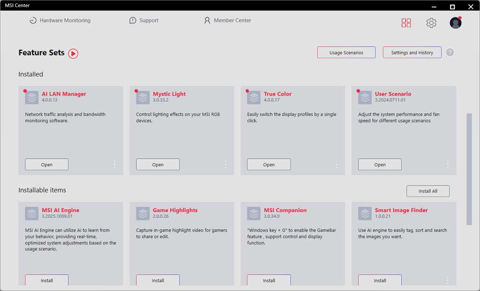Screen dimensions: 480x291
Task: Open Smart Image Finder more options menu
Action: [447, 280]
